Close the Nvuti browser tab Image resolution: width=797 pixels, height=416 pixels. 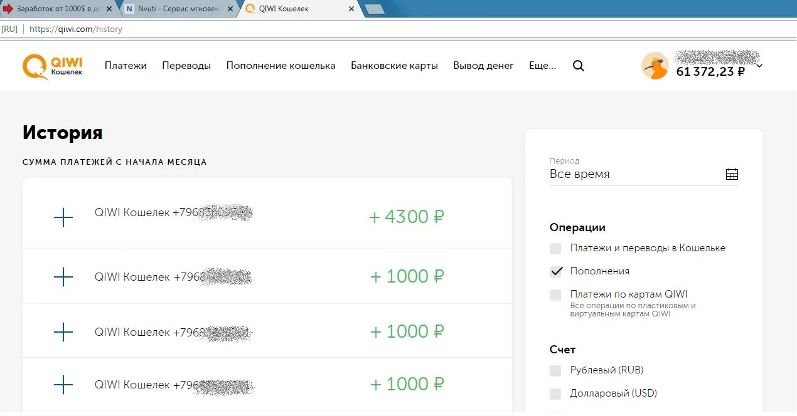pos(230,9)
